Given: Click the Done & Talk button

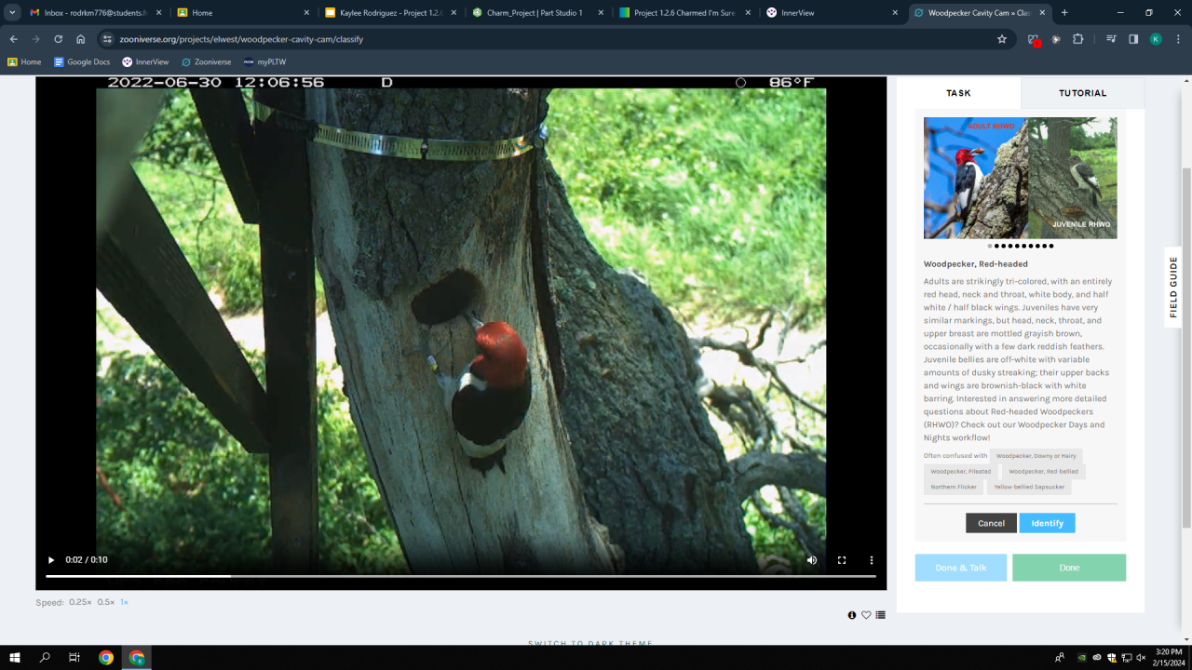Looking at the screenshot, I should point(961,568).
